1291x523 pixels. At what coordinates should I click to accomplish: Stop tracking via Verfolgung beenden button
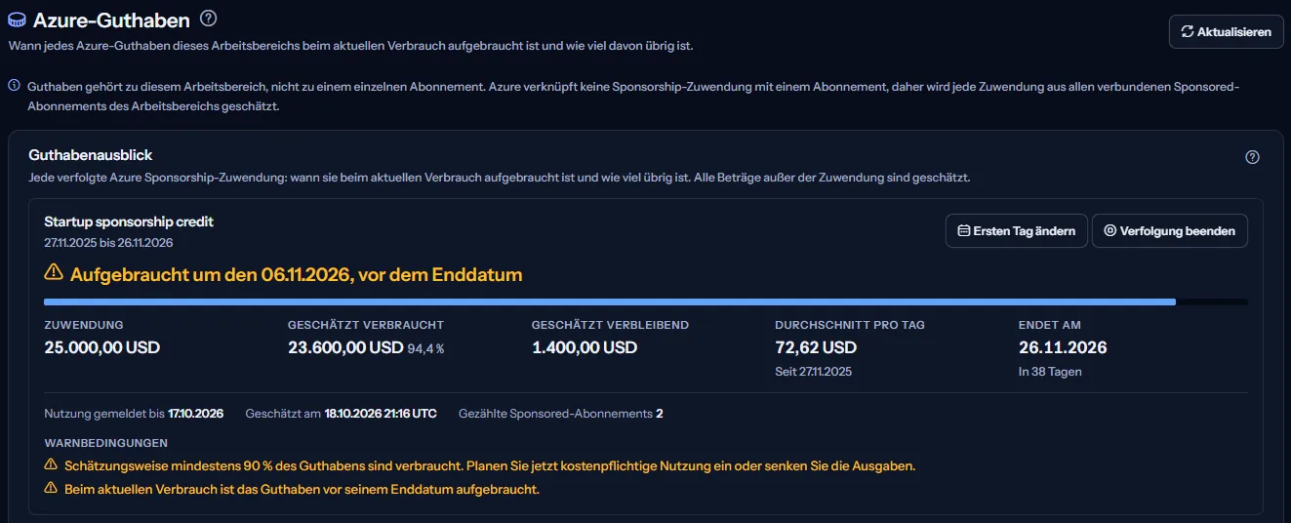[x=1170, y=231]
